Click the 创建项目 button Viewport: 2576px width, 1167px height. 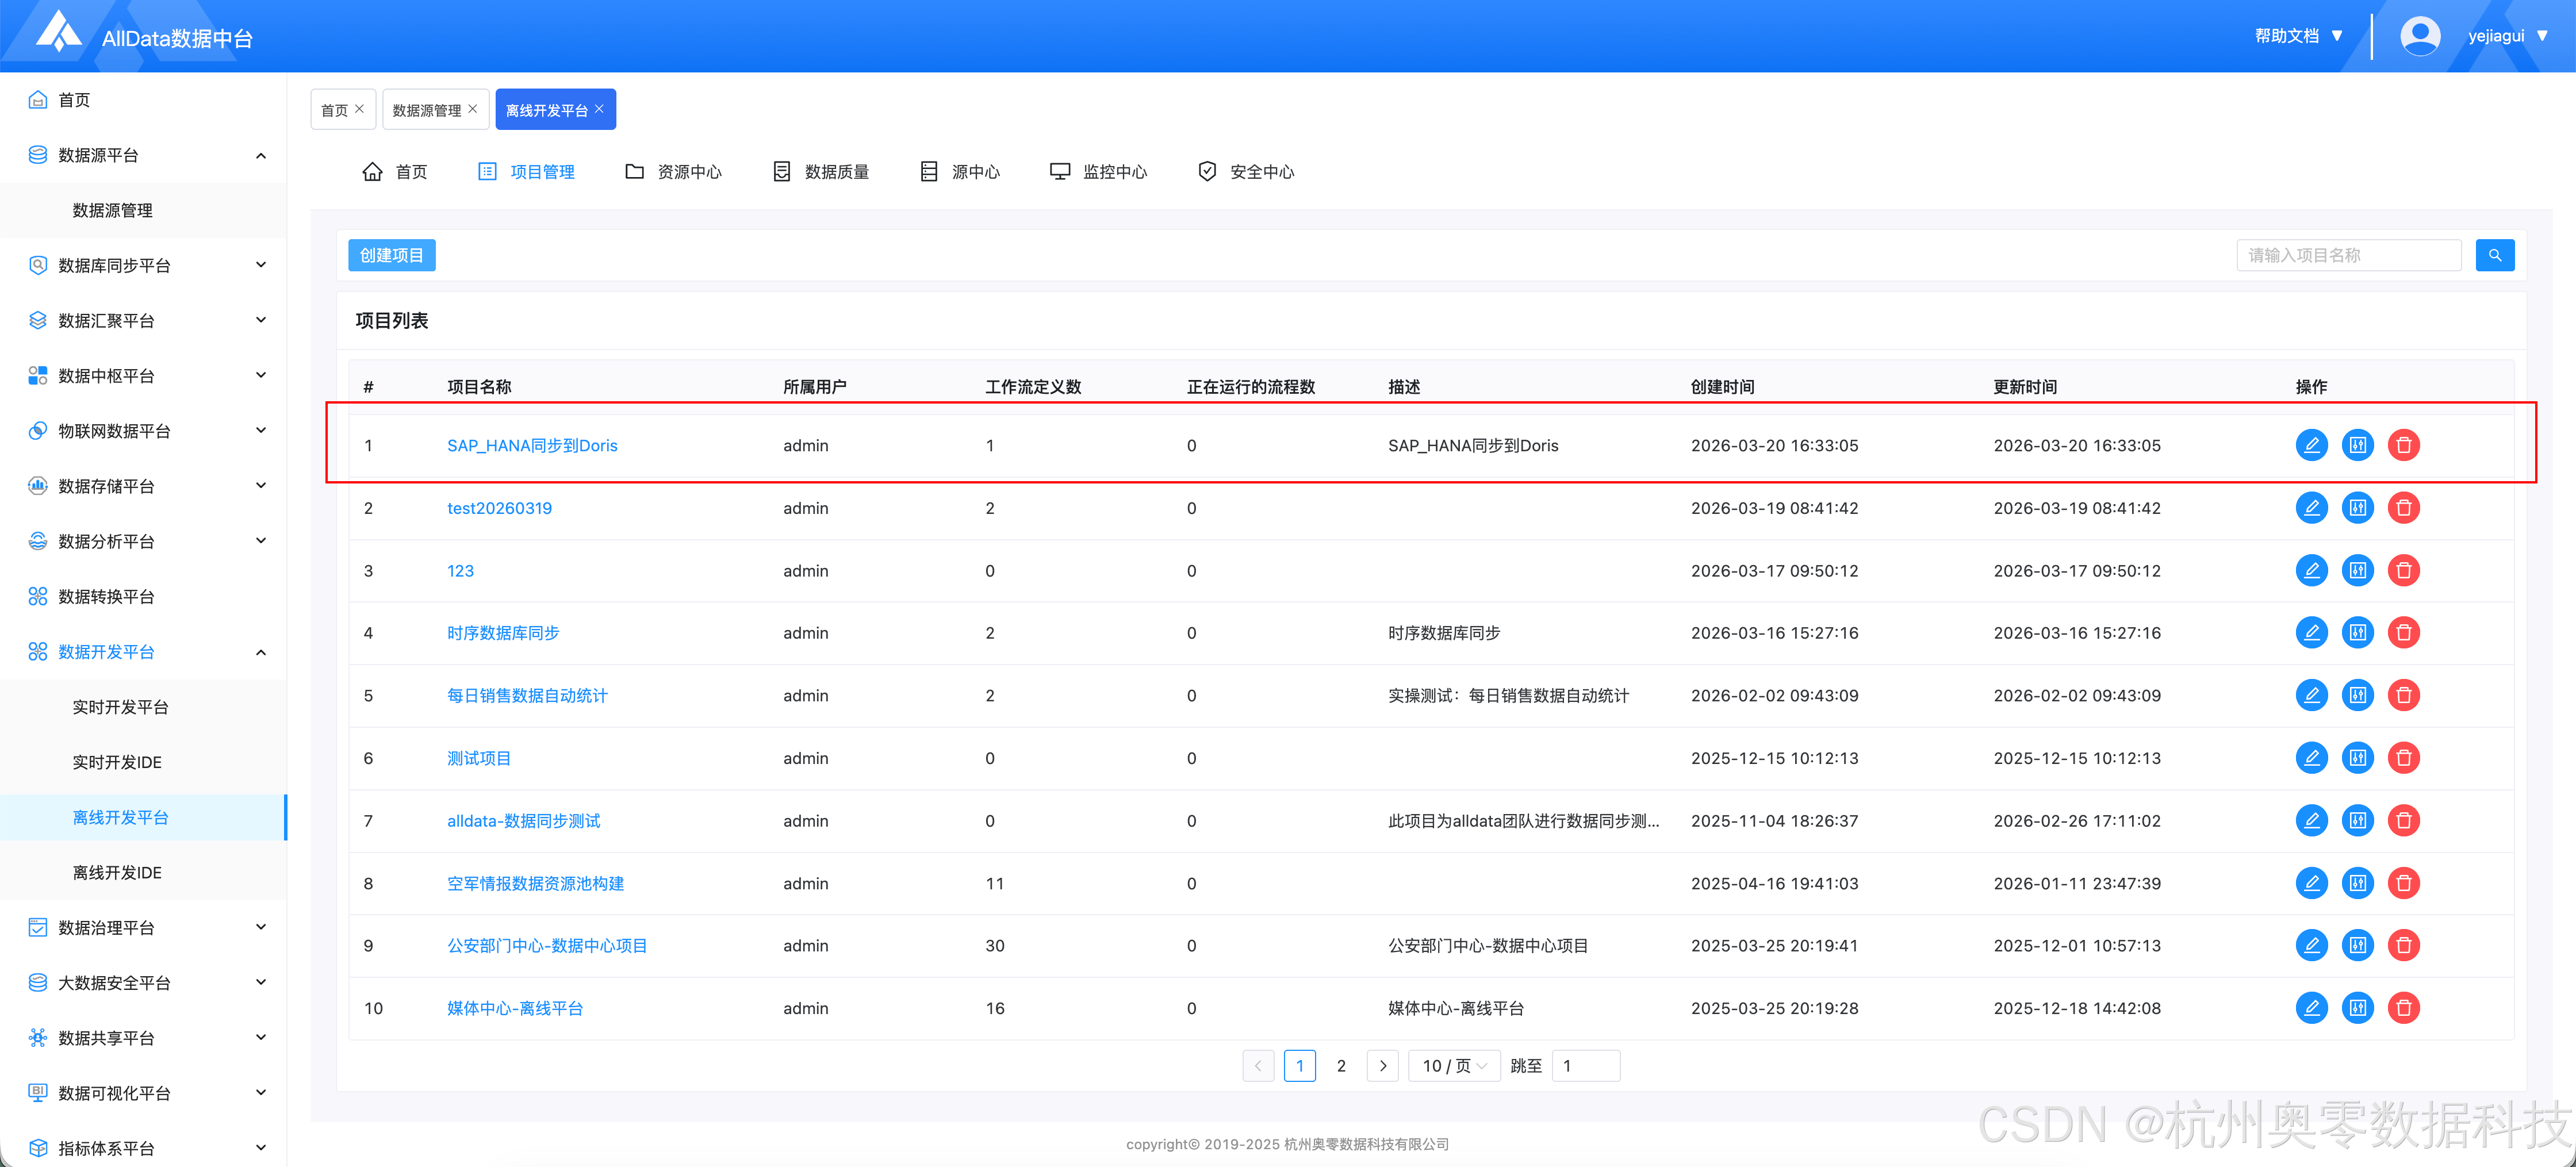tap(391, 255)
